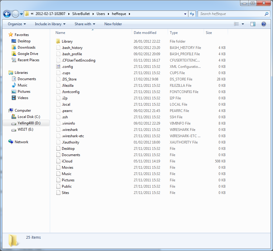Image resolution: width=273 pixels, height=251 pixels.
Task: Select the .config XML file icon
Action: [x=58, y=66]
